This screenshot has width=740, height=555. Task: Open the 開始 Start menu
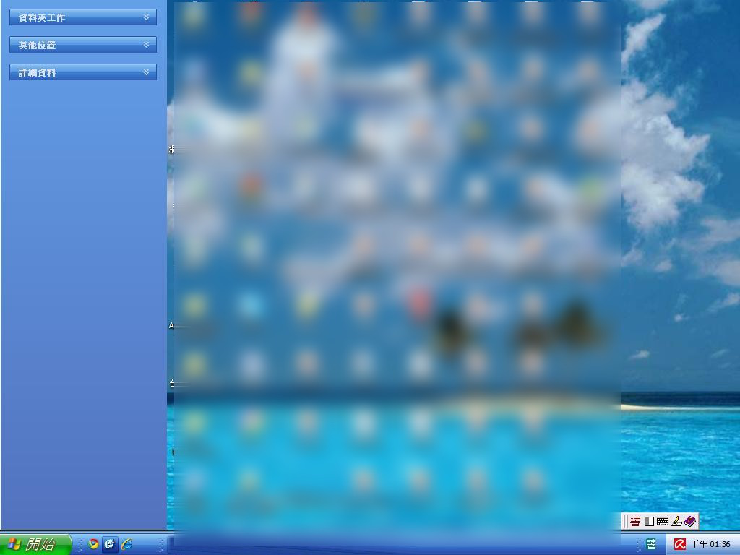click(x=35, y=544)
